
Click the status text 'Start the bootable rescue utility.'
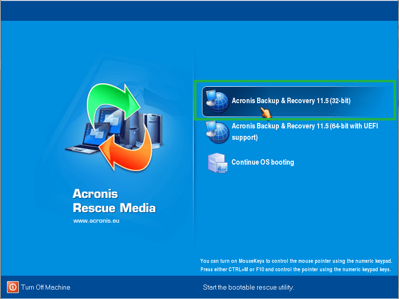pos(248,287)
